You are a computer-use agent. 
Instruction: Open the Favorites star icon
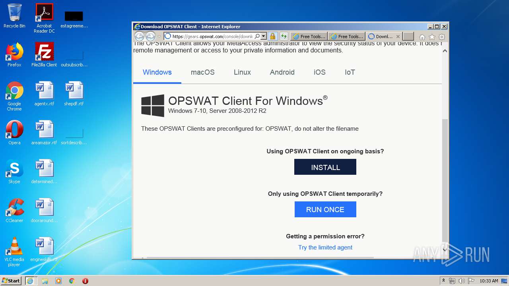[432, 37]
